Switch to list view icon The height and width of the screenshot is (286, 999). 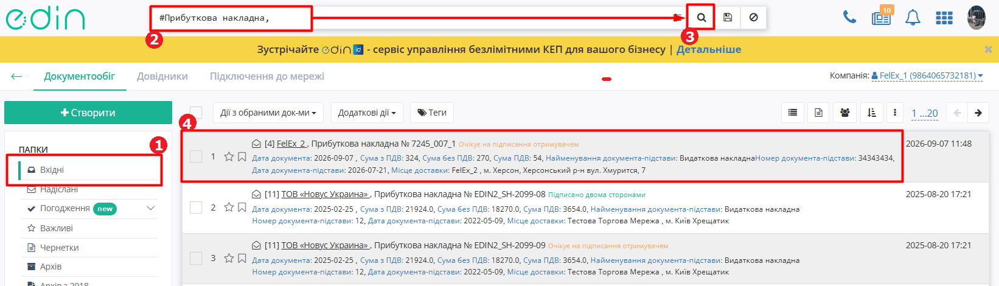click(x=792, y=113)
